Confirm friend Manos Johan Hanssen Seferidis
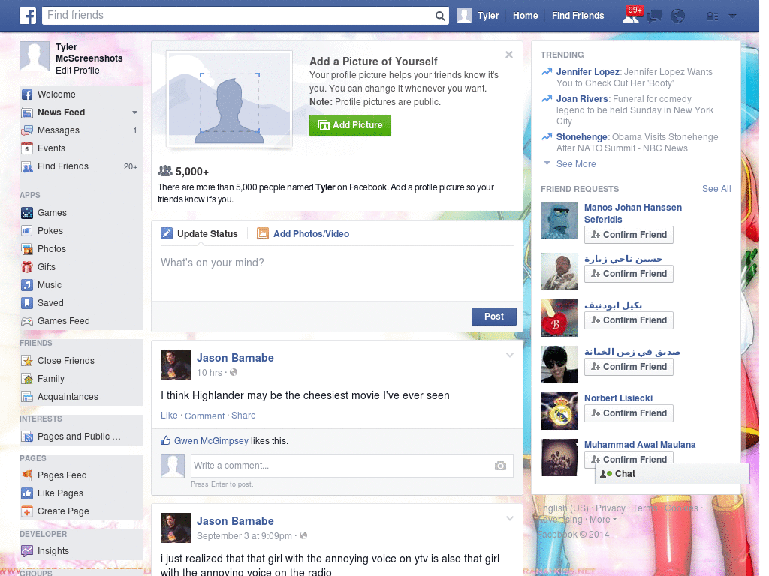 [629, 235]
